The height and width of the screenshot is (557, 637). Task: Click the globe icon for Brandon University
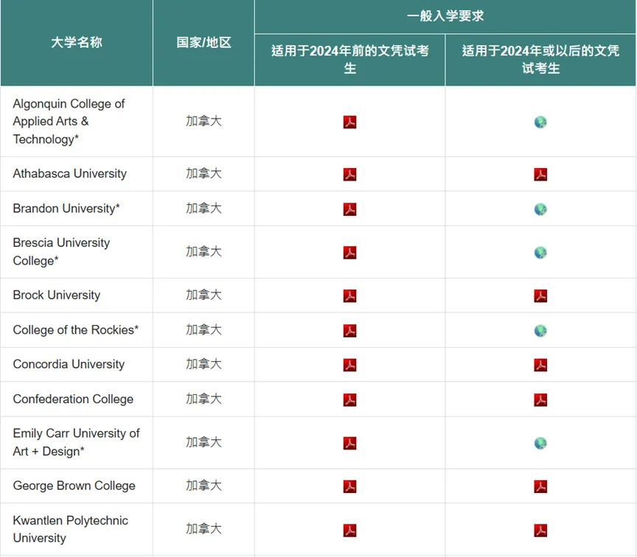(540, 209)
